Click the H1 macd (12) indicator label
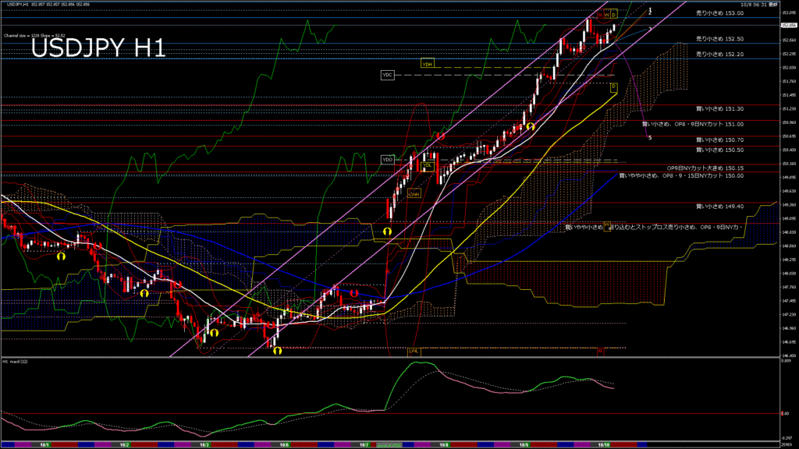 pos(16,362)
